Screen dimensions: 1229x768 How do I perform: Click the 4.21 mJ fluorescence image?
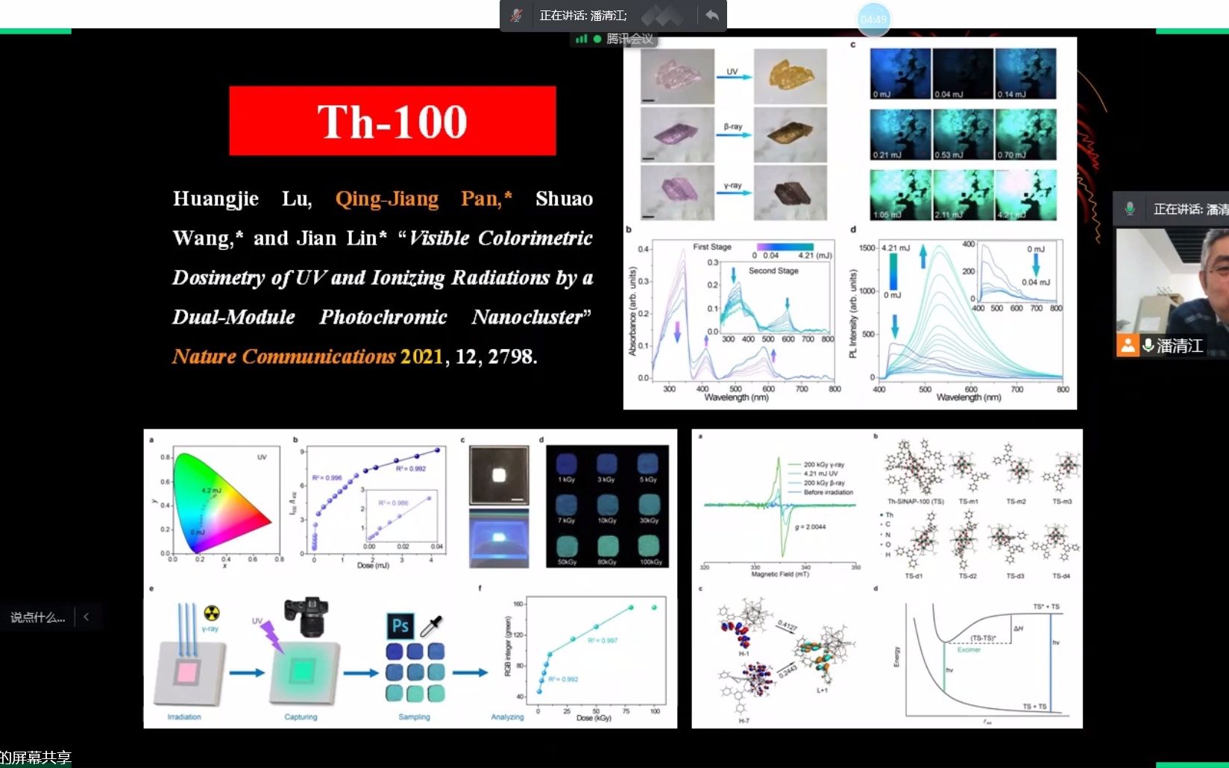(1025, 195)
